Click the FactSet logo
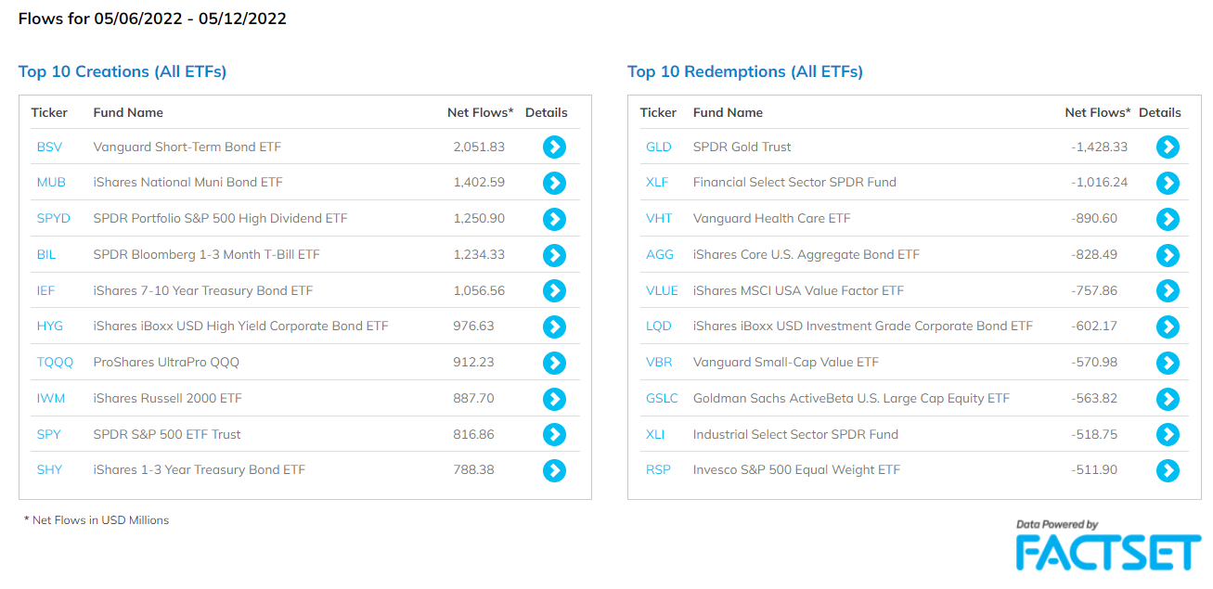 click(x=1108, y=545)
